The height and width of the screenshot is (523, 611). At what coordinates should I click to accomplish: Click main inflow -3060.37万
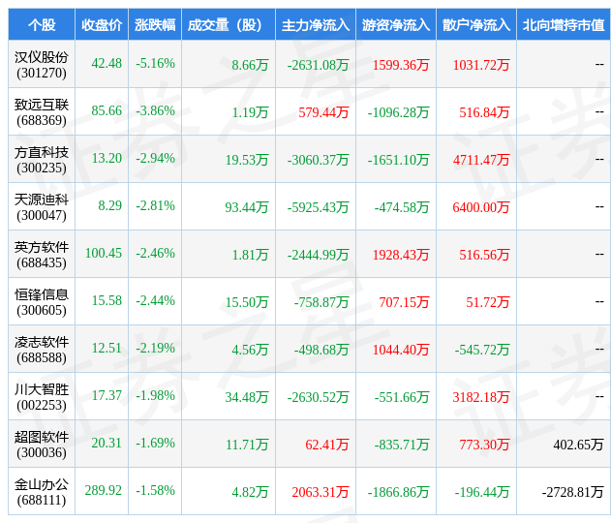318,160
